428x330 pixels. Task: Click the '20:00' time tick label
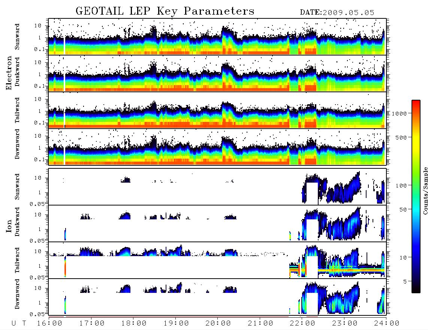pos(218,324)
